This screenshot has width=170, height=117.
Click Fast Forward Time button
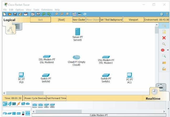(56, 98)
